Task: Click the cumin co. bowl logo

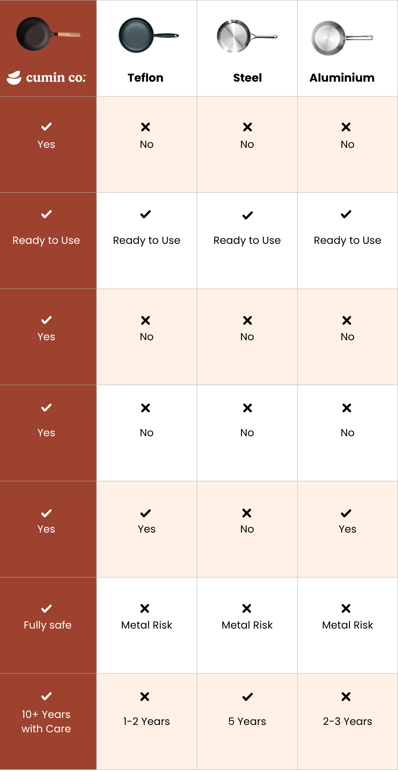Action: 14,78
